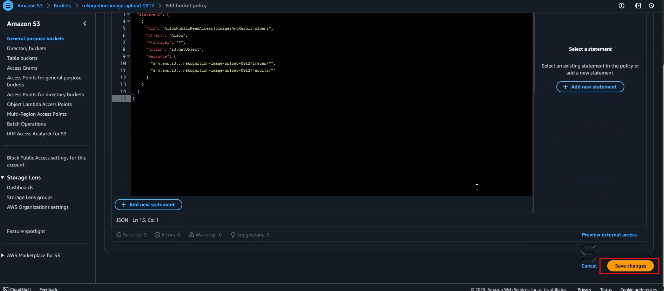
Task: Click Preview external access
Action: coord(609,235)
